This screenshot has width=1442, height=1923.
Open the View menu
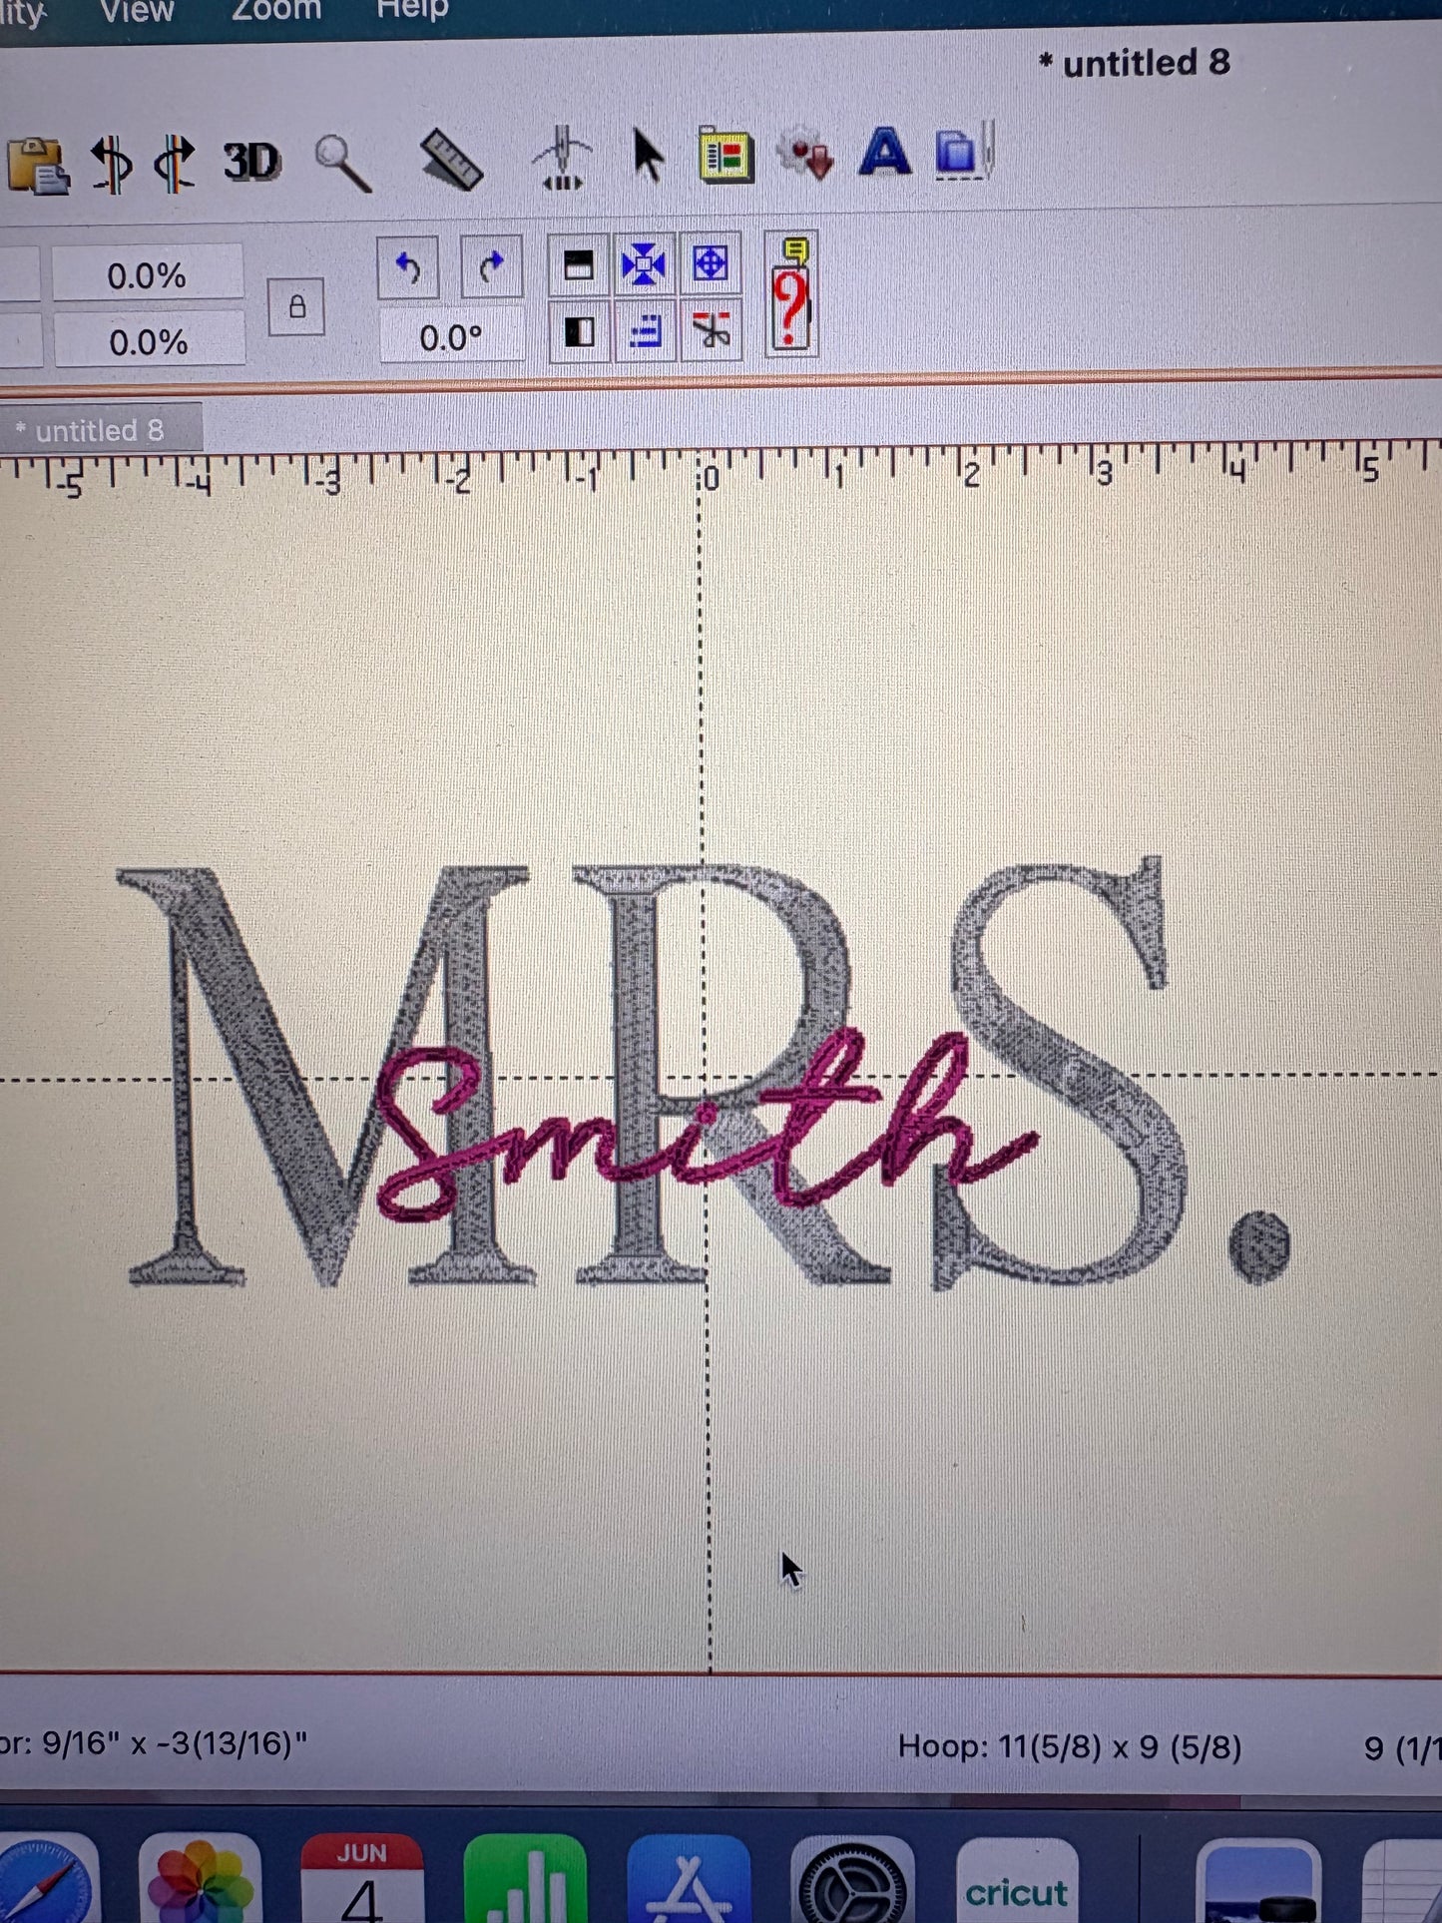tap(137, 10)
